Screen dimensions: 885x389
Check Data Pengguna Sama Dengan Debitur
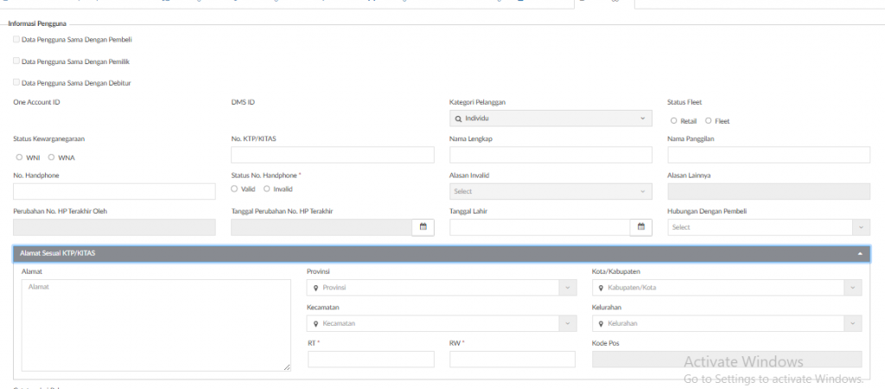16,82
